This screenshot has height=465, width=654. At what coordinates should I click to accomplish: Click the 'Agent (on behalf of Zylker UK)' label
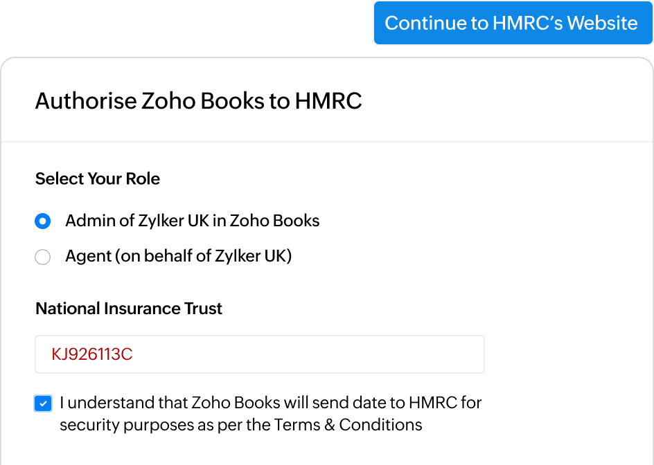179,257
